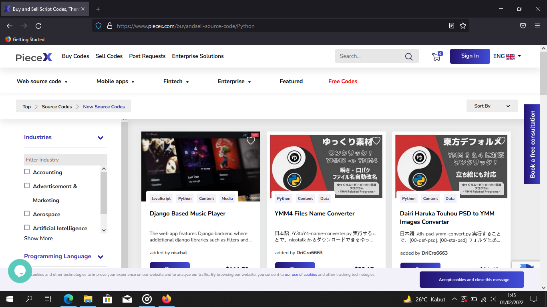Go to Featured section

[x=291, y=81]
